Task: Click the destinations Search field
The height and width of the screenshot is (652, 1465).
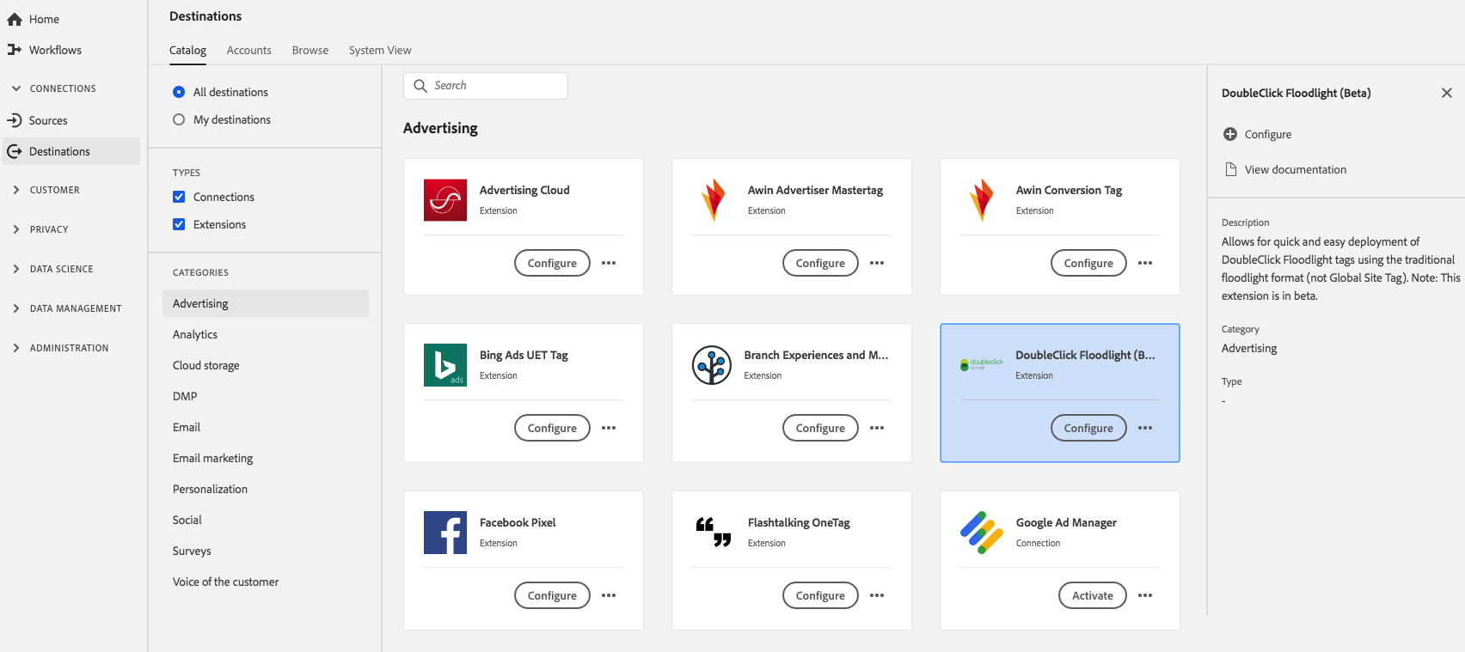Action: (x=486, y=86)
